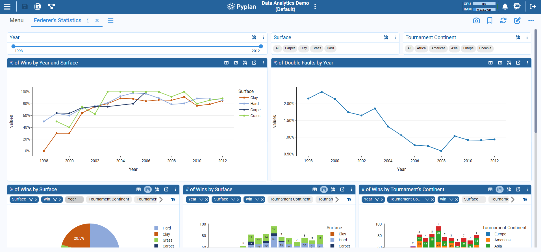Select the Federer's Statistics tab
The width and height of the screenshot is (541, 252).
58,21
